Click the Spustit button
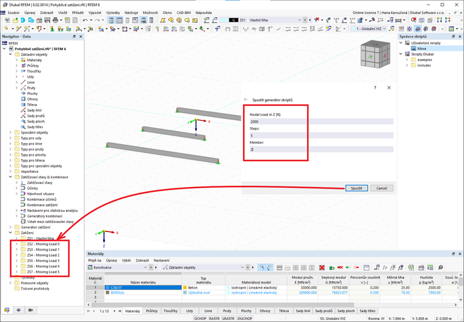Image resolution: width=464 pixels, height=322 pixels. tap(357, 188)
